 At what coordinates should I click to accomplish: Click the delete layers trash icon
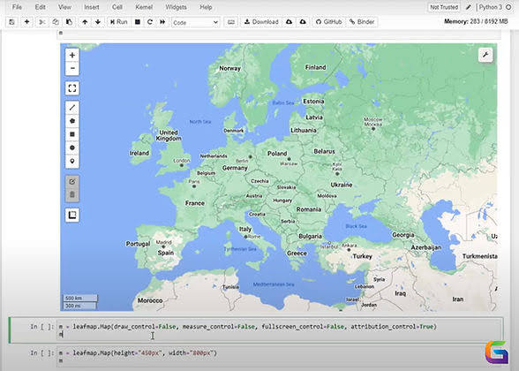[x=72, y=194]
